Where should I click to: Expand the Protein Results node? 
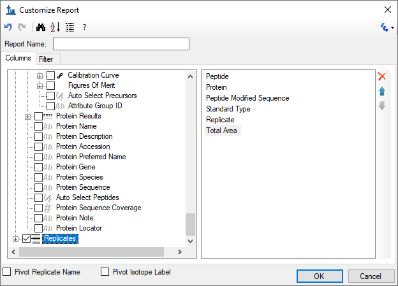click(27, 117)
